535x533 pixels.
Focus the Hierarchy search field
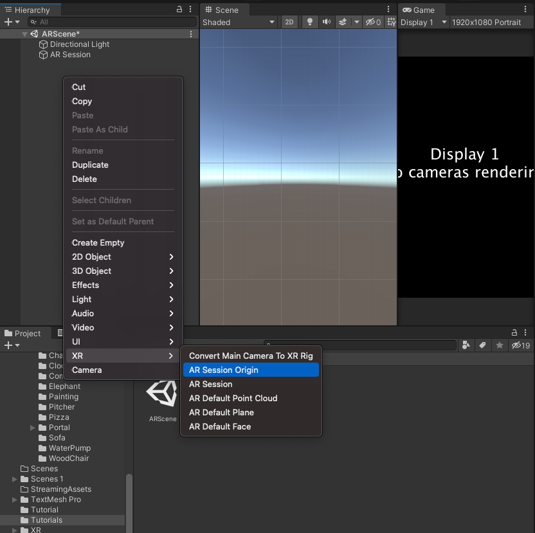point(113,22)
